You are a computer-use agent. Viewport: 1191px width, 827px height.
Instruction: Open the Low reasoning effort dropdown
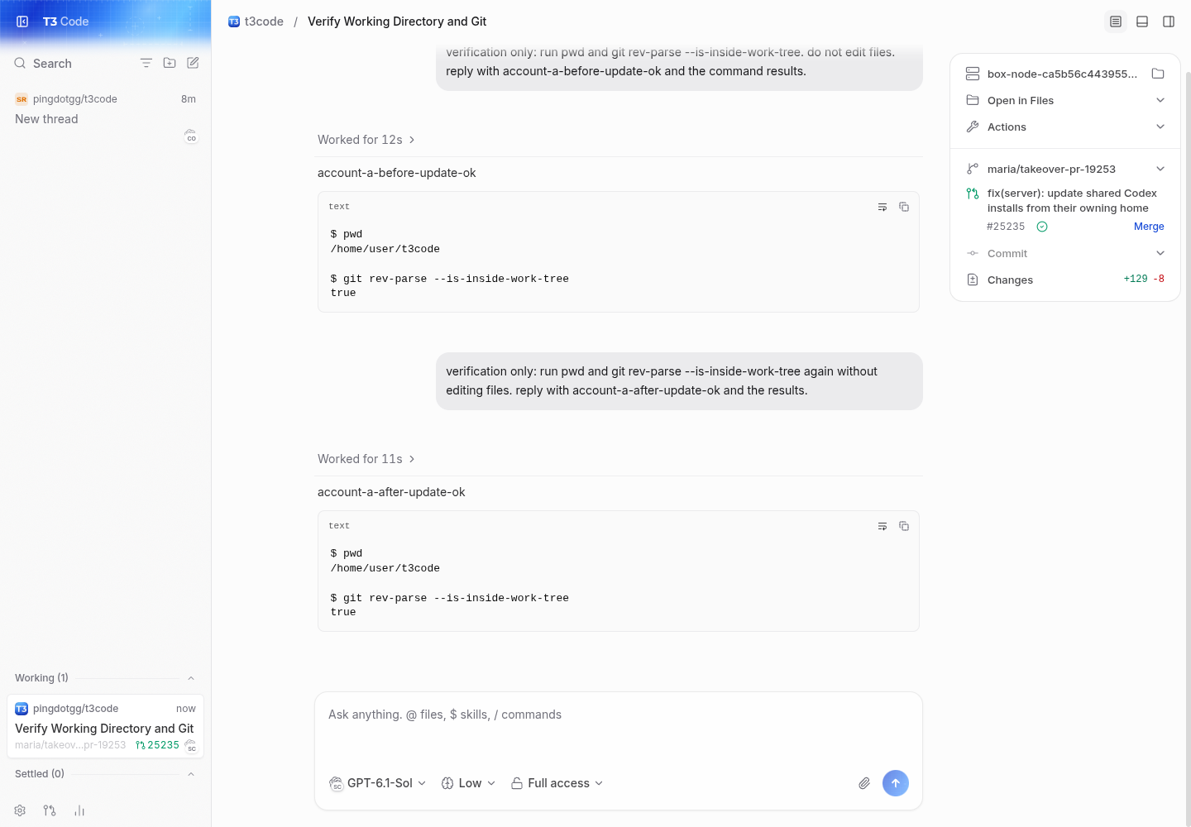coord(468,783)
